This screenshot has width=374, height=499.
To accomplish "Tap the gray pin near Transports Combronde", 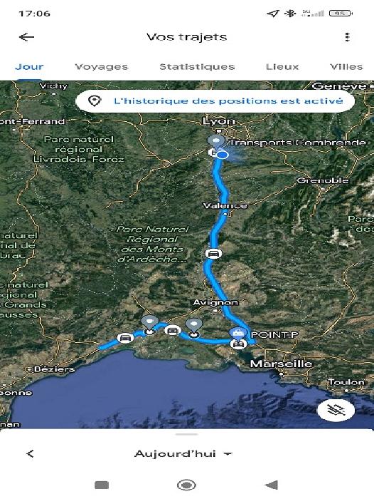I will click(x=217, y=141).
